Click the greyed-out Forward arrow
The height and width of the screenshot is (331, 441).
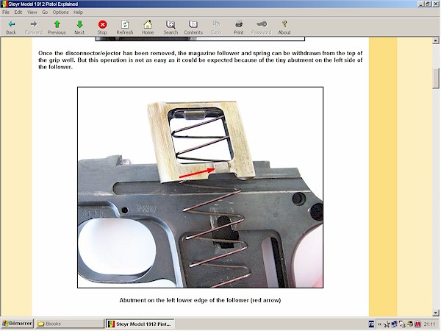click(x=34, y=27)
